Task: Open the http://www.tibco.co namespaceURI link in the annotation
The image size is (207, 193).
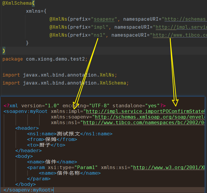Action: 180,35
